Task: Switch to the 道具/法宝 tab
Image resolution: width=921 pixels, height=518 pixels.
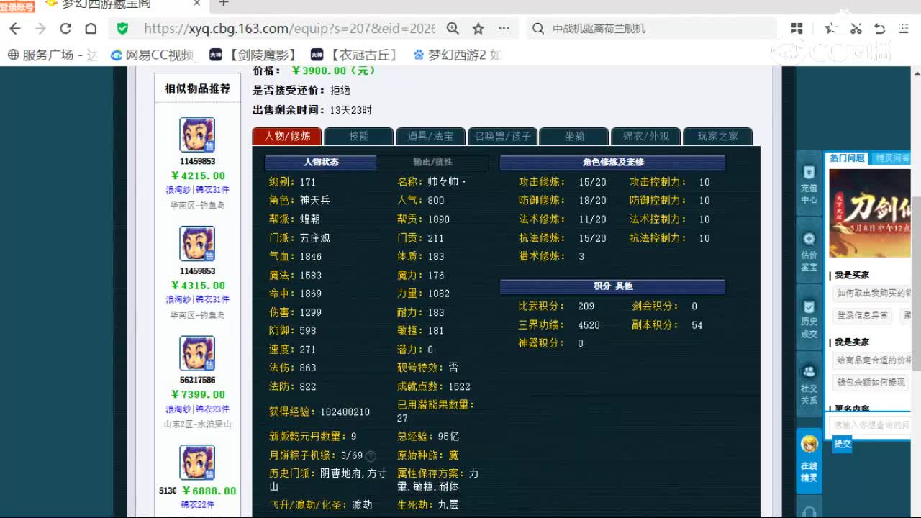Action: coord(430,136)
